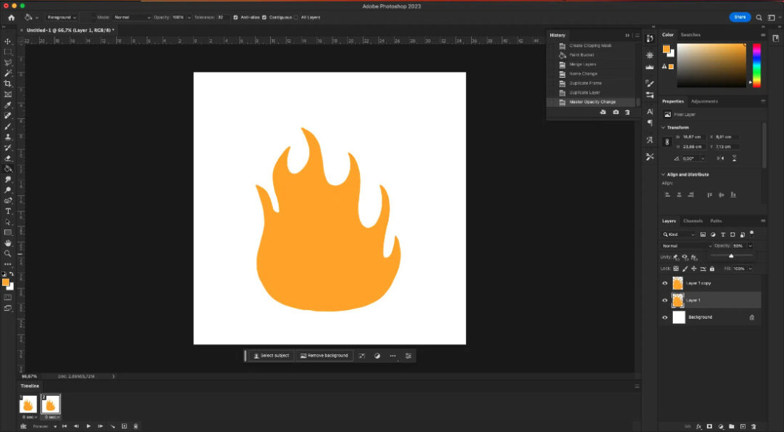Switch to the Paths tab
Viewport: 784px width, 432px height.
pyautogui.click(x=716, y=221)
